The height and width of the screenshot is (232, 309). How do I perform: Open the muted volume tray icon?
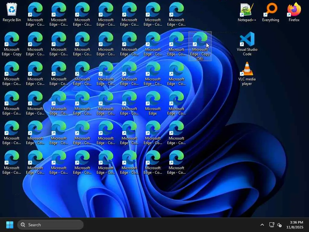279,225
